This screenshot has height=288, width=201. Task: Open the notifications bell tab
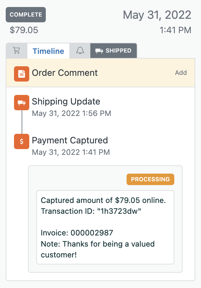pos(80,51)
